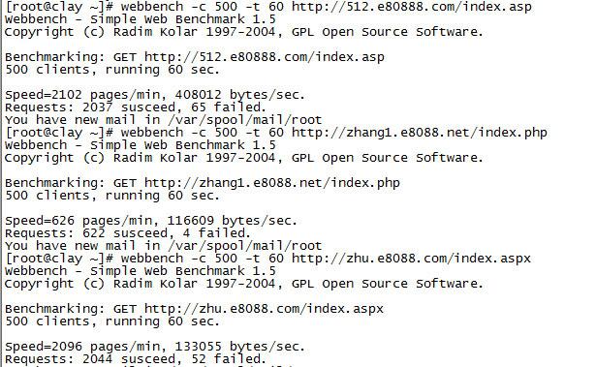Click the zhang1.e8088.net/index.php command URL
The width and height of the screenshot is (596, 367).
pyautogui.click(x=420, y=133)
